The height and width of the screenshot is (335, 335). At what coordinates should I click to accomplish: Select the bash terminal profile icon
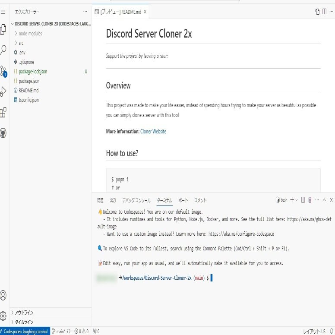(278, 200)
